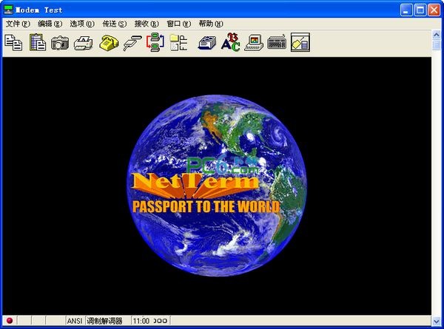Click the cable connector disconnect icon
Image resolution: width=444 pixels, height=329 pixels.
(132, 43)
